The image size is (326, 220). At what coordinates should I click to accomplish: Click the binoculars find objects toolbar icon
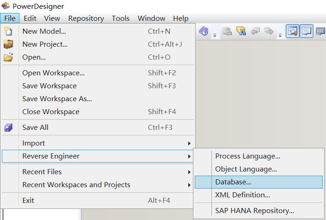click(241, 31)
